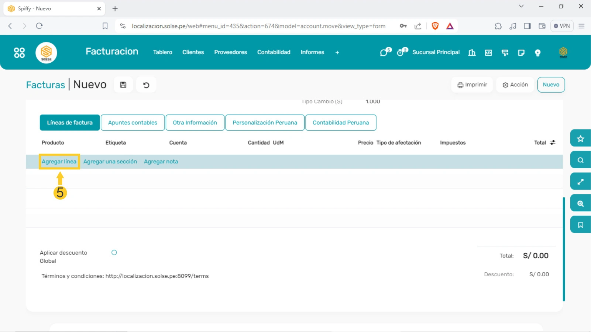Viewport: 591px width, 332px height.
Task: Discard changes with the undo arrow icon
Action: click(146, 85)
